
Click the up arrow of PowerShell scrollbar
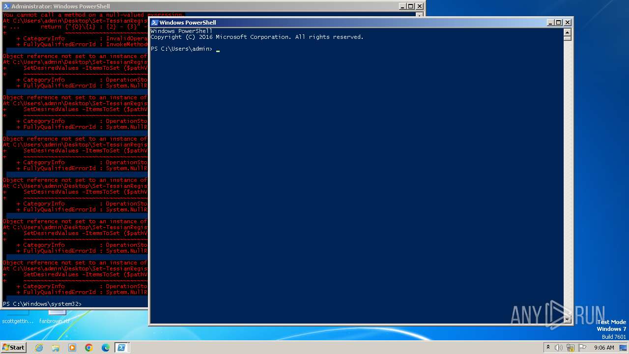pos(568,32)
